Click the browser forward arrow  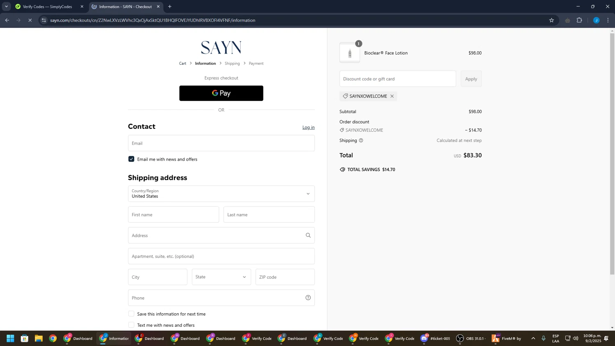[18, 20]
